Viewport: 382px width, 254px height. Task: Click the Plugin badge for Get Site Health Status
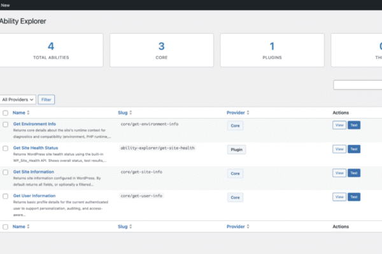236,150
